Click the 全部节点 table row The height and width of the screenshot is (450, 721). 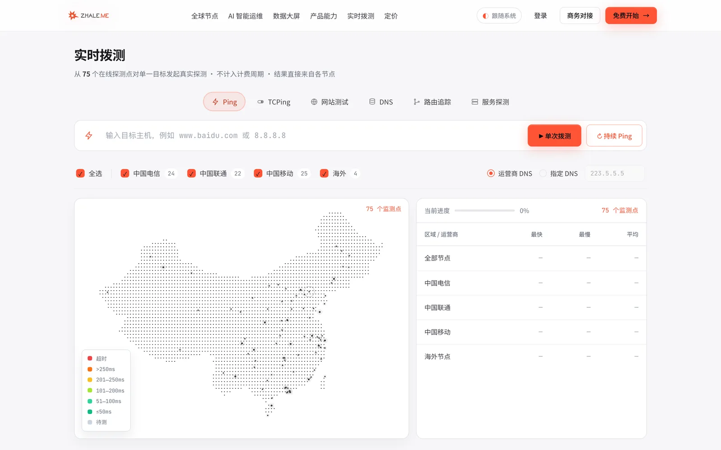531,258
